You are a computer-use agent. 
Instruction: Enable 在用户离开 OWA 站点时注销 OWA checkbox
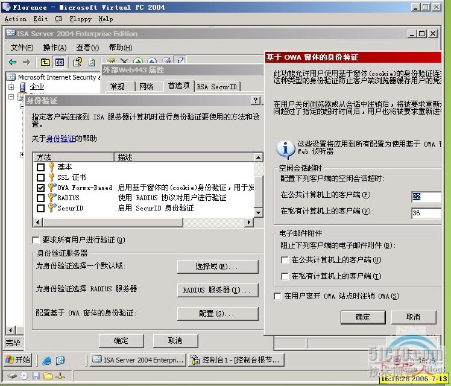(x=277, y=296)
